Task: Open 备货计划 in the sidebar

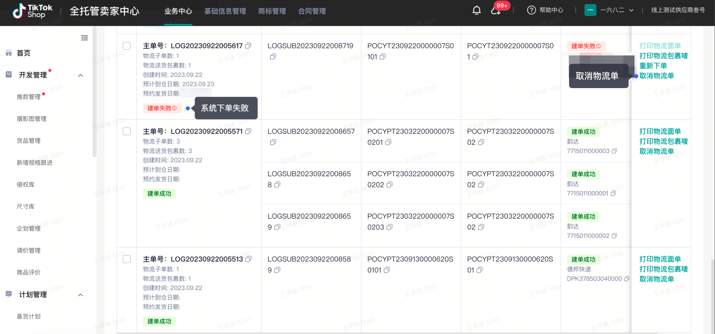Action: [x=29, y=316]
